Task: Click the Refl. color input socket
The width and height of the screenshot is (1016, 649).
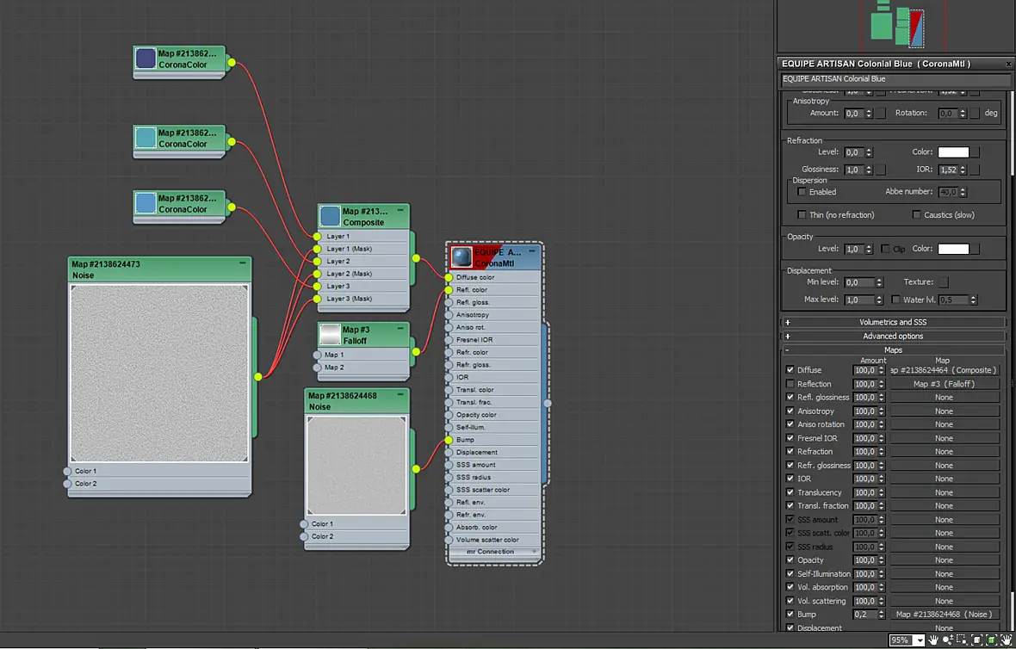Action: click(x=449, y=290)
